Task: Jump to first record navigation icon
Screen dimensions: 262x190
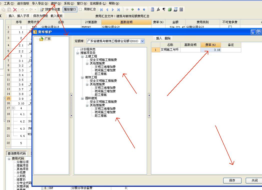Action: [101, 9]
